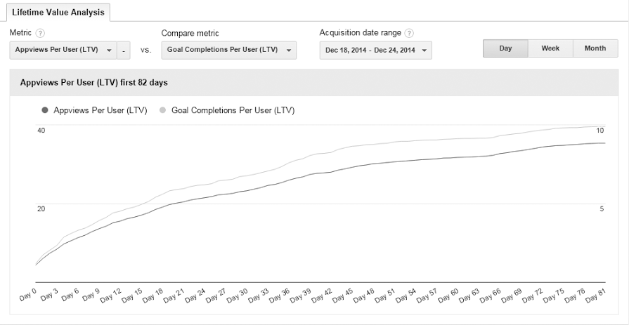The width and height of the screenshot is (629, 325).
Task: Click the chart title Appviews Per User first 82 days
Action: click(93, 82)
